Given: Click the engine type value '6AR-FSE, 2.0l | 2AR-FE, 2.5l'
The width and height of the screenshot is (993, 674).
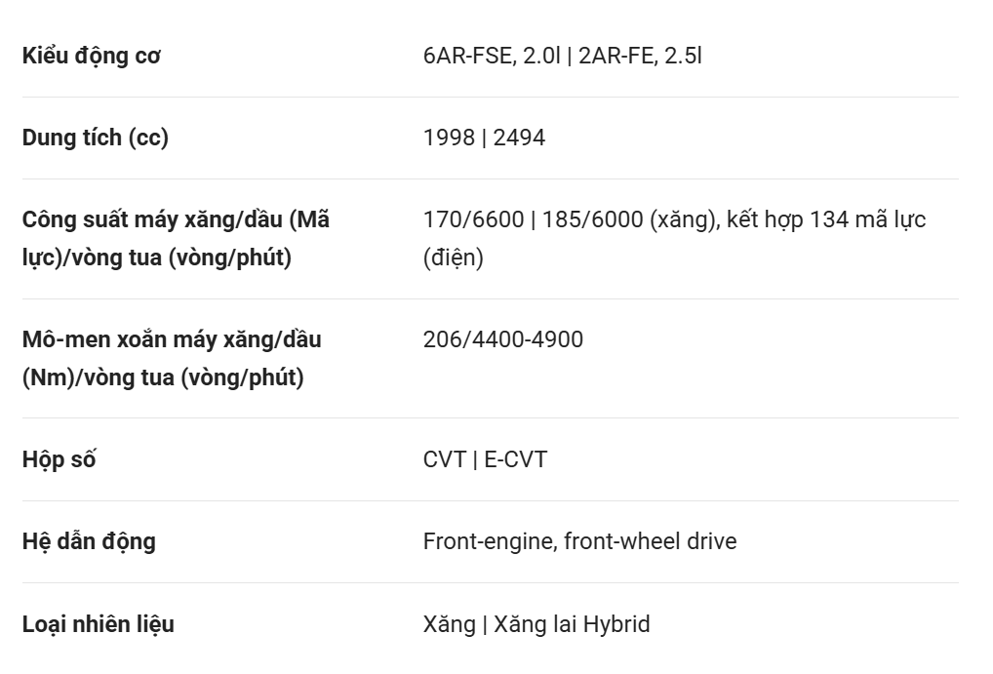Looking at the screenshot, I should [x=562, y=56].
